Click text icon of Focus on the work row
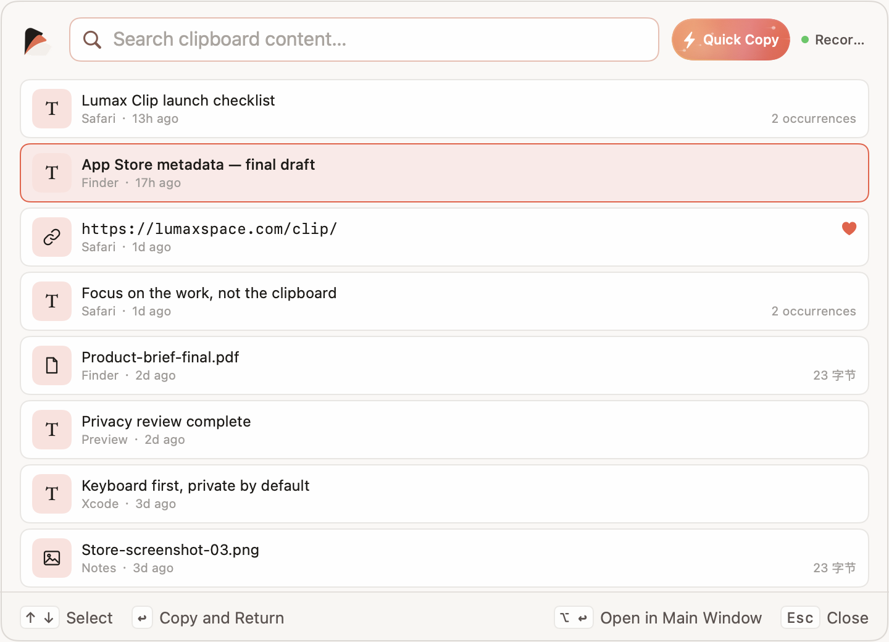 point(52,301)
